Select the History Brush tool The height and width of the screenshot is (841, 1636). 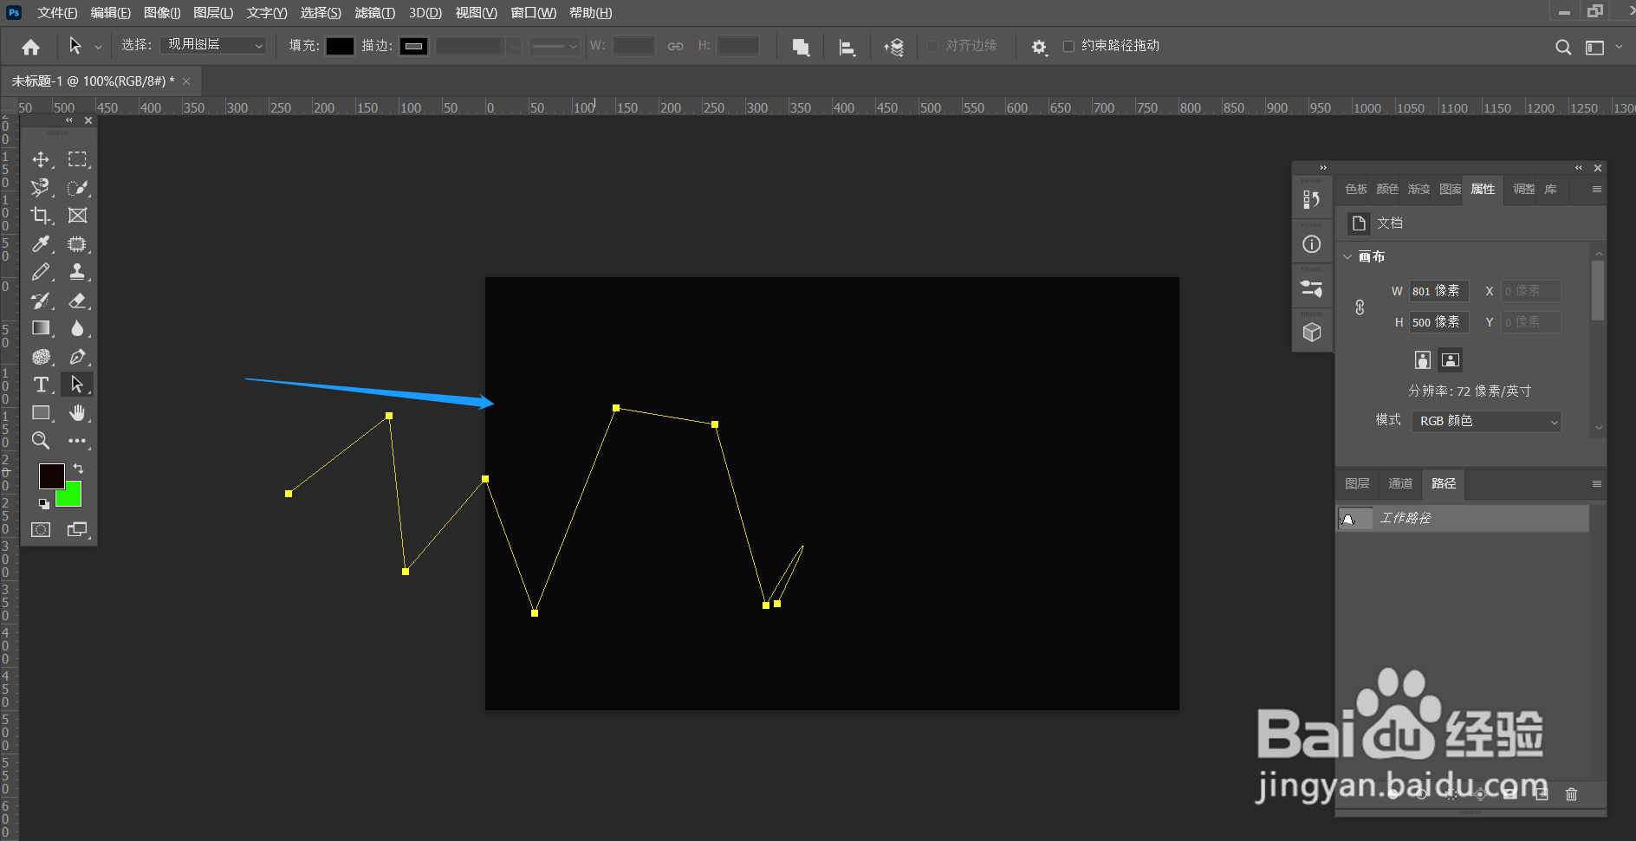pos(41,301)
